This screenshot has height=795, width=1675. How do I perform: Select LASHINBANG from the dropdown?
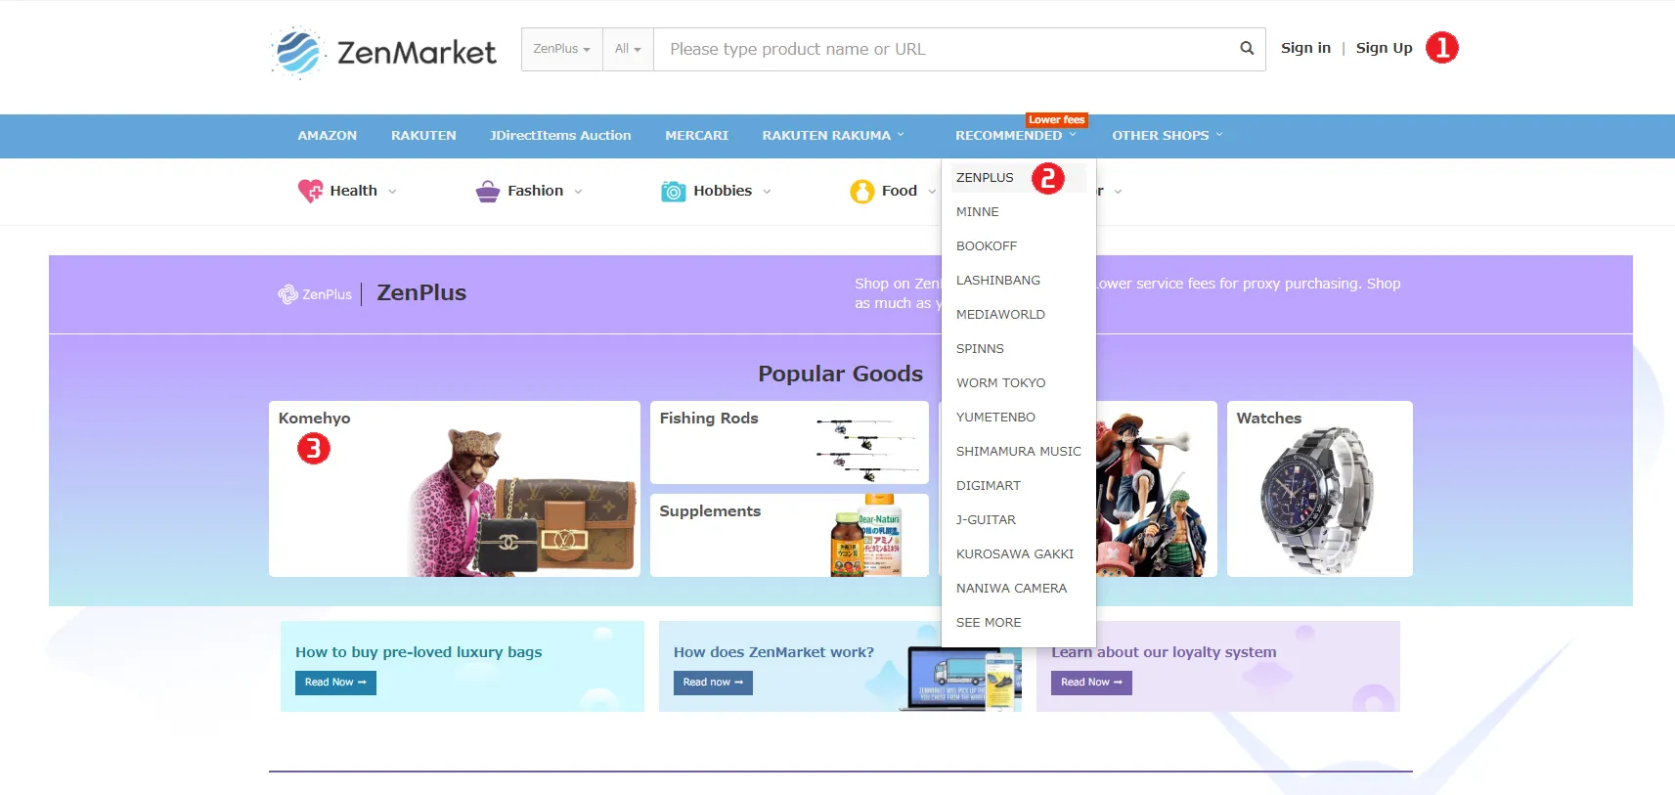(x=998, y=281)
